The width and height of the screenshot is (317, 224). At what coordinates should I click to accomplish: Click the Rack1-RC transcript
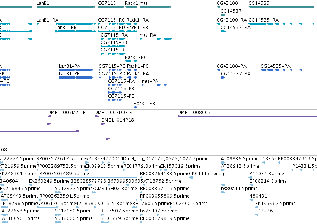[x=131, y=61]
